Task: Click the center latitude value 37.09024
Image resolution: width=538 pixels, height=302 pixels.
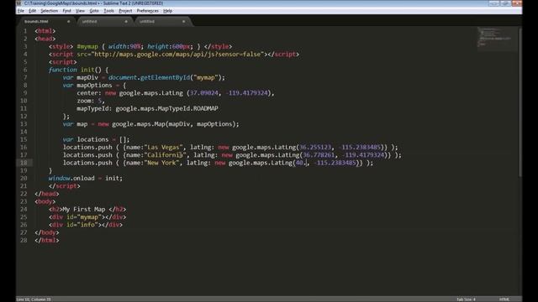Action: tap(203, 93)
